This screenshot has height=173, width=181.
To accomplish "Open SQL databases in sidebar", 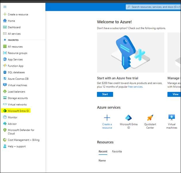I will pos(16,72).
